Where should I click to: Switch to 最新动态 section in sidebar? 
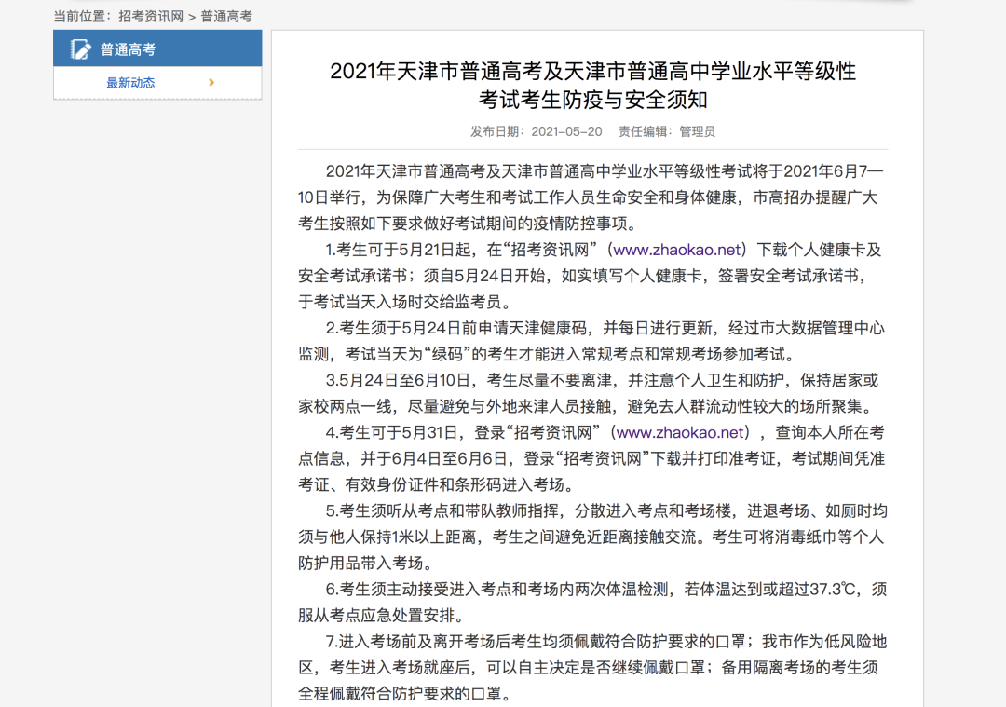click(x=130, y=82)
